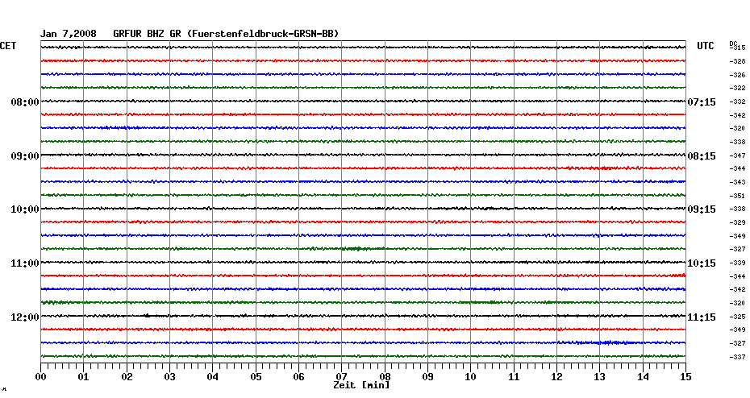The height and width of the screenshot is (398, 750).
Task: Click the "Zeit [min]" axis title
Action: pos(361,385)
